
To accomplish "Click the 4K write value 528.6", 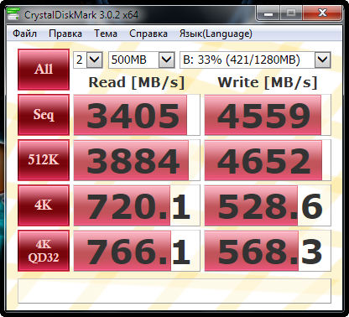I will [x=268, y=205].
